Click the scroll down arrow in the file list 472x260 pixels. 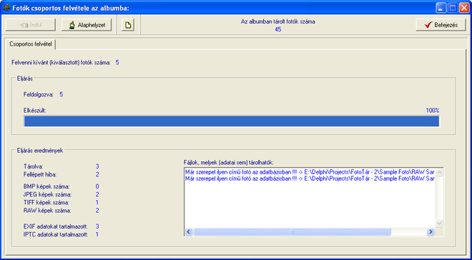click(x=439, y=224)
